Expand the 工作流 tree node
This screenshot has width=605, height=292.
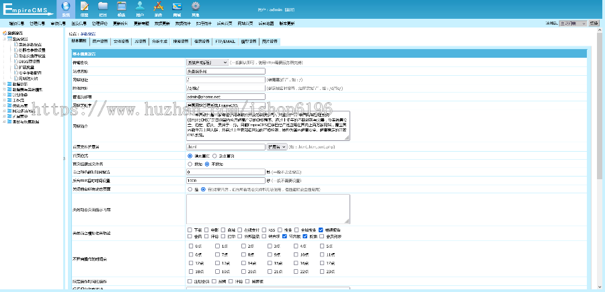(4, 100)
